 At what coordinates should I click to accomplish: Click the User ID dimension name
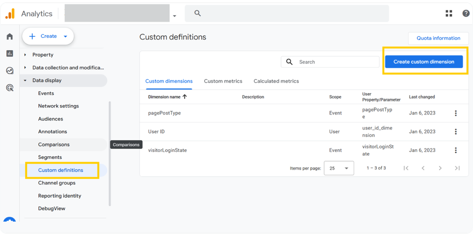pos(156,132)
